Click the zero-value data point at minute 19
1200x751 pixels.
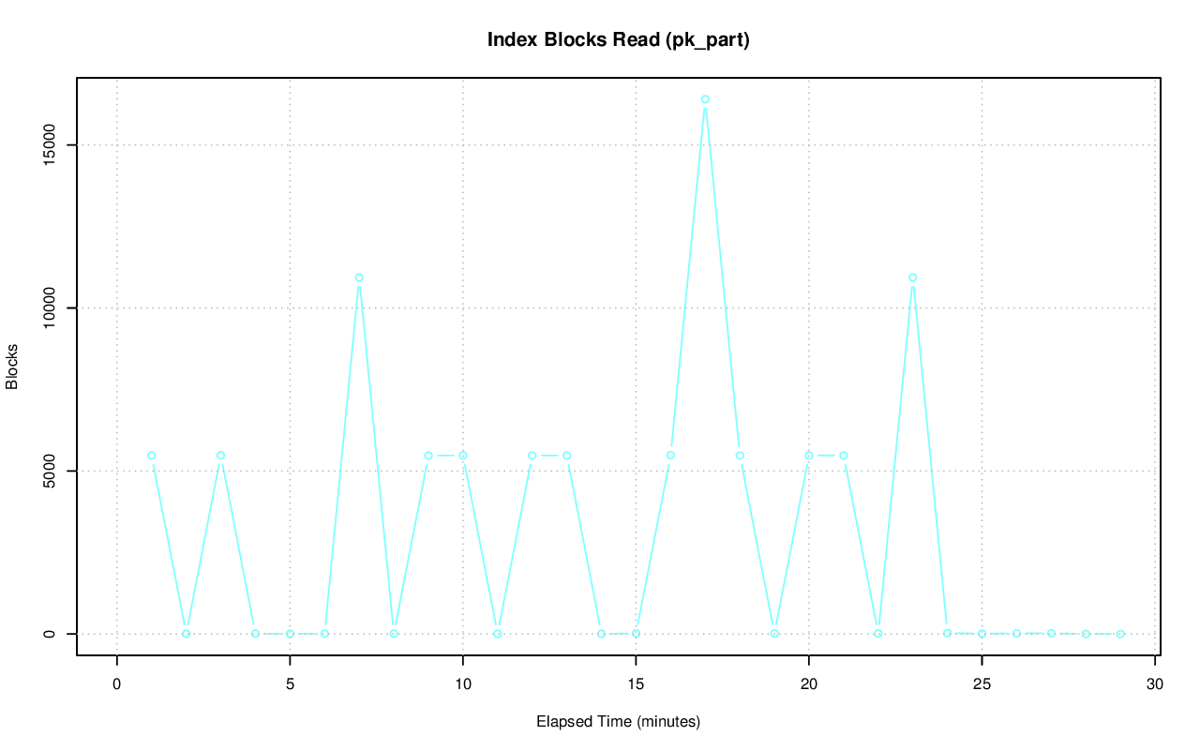[774, 634]
